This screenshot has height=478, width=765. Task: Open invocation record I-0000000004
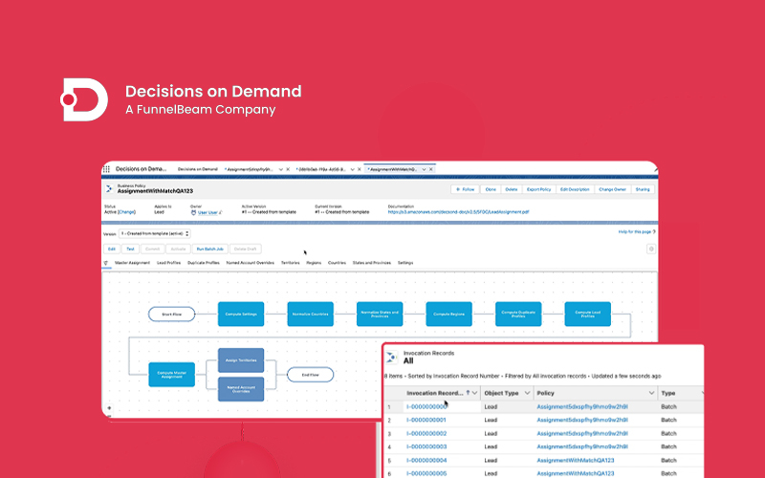pos(426,461)
